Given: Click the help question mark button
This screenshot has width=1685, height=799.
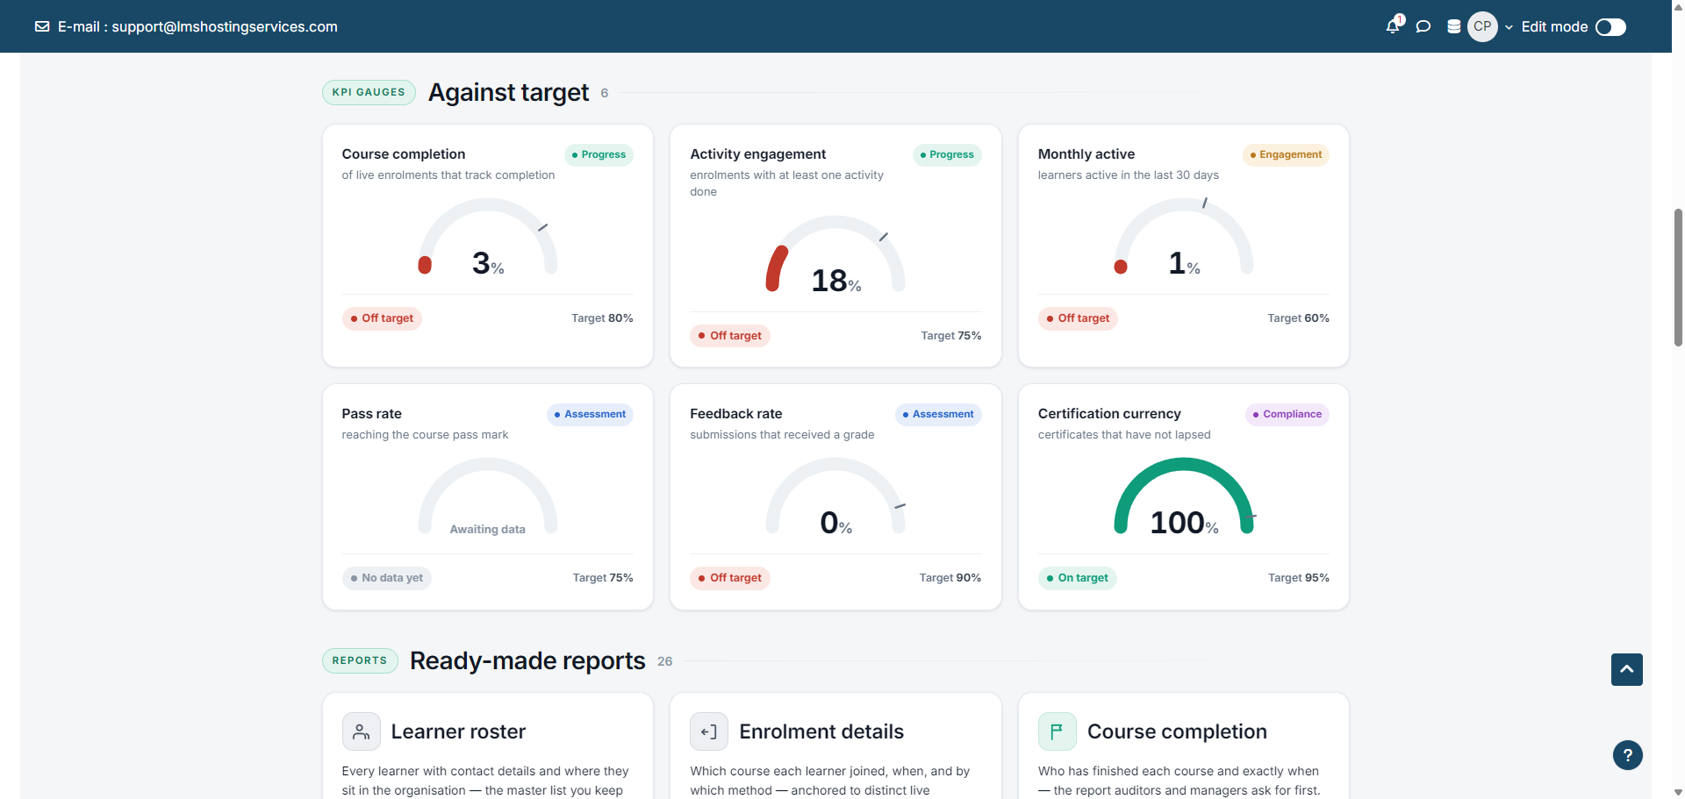Looking at the screenshot, I should tap(1627, 755).
